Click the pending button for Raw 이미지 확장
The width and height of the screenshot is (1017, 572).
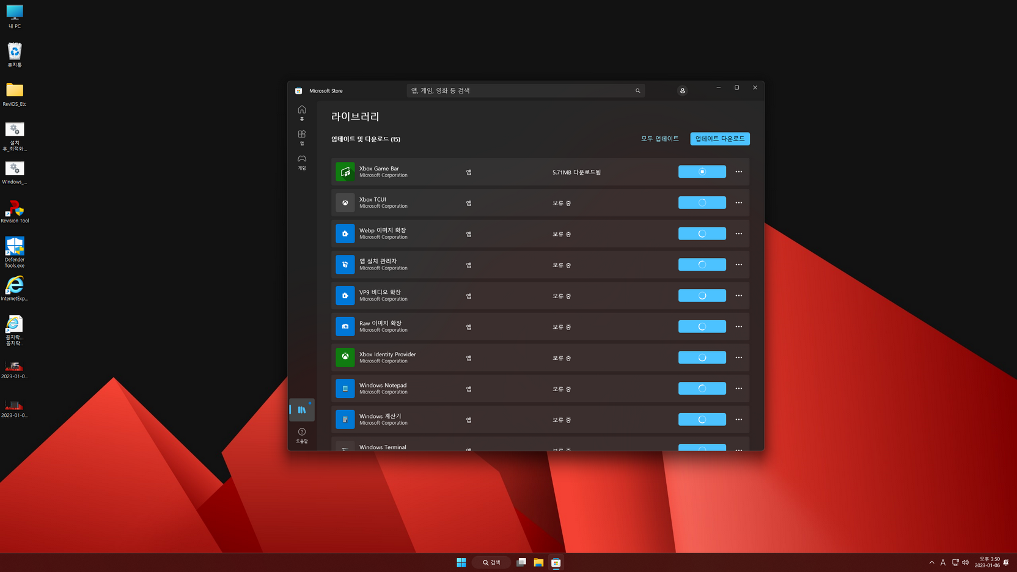(x=702, y=326)
